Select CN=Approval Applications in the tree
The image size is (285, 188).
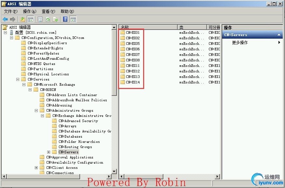(x=70, y=157)
